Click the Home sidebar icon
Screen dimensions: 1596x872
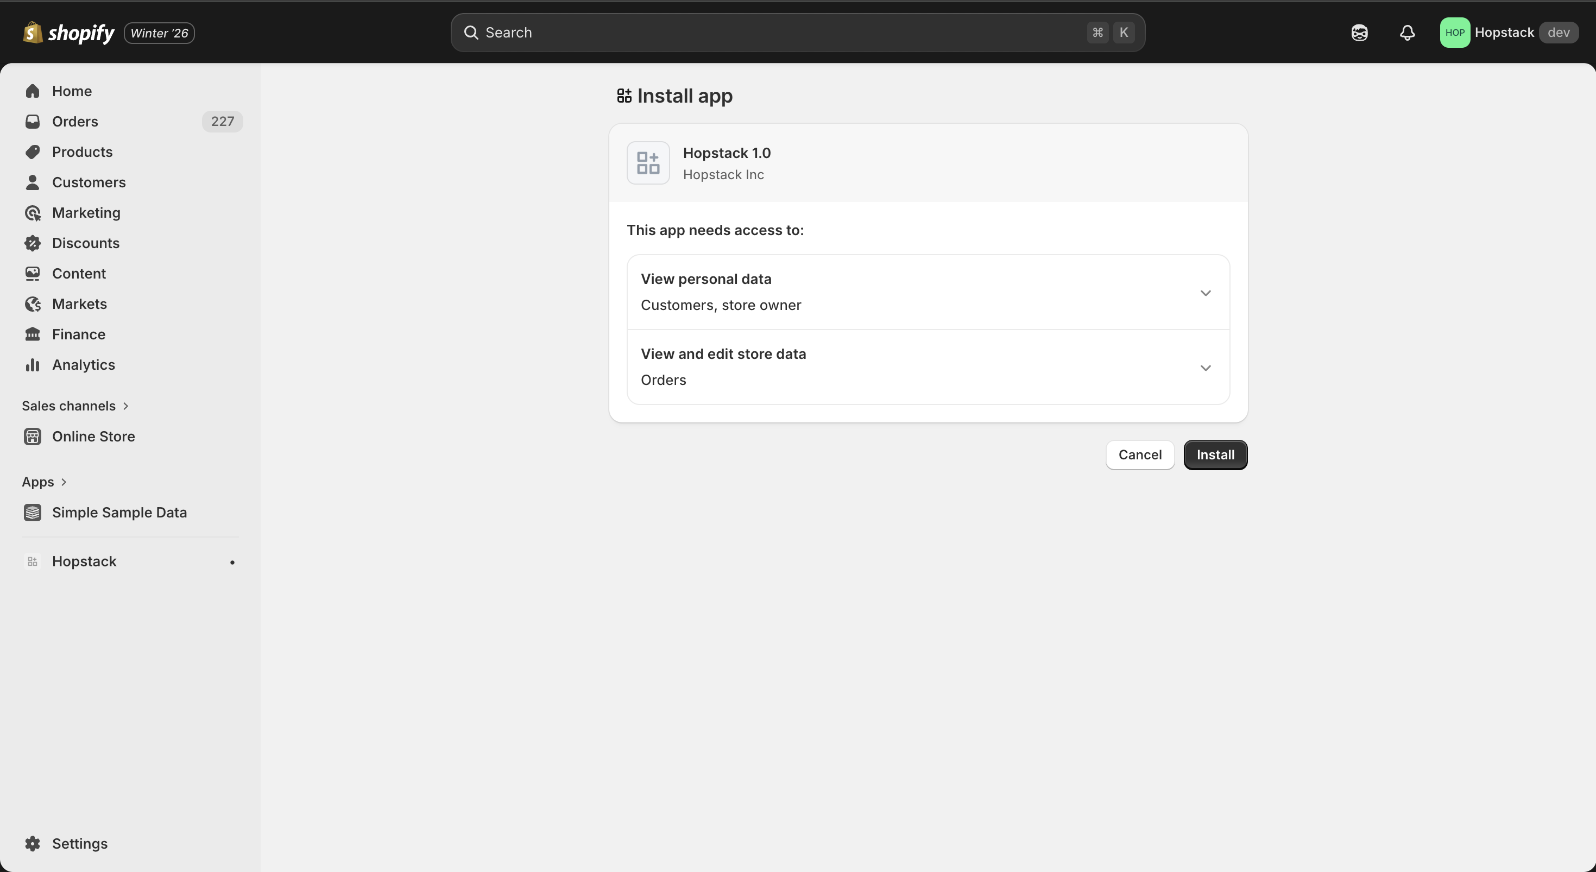(x=33, y=91)
